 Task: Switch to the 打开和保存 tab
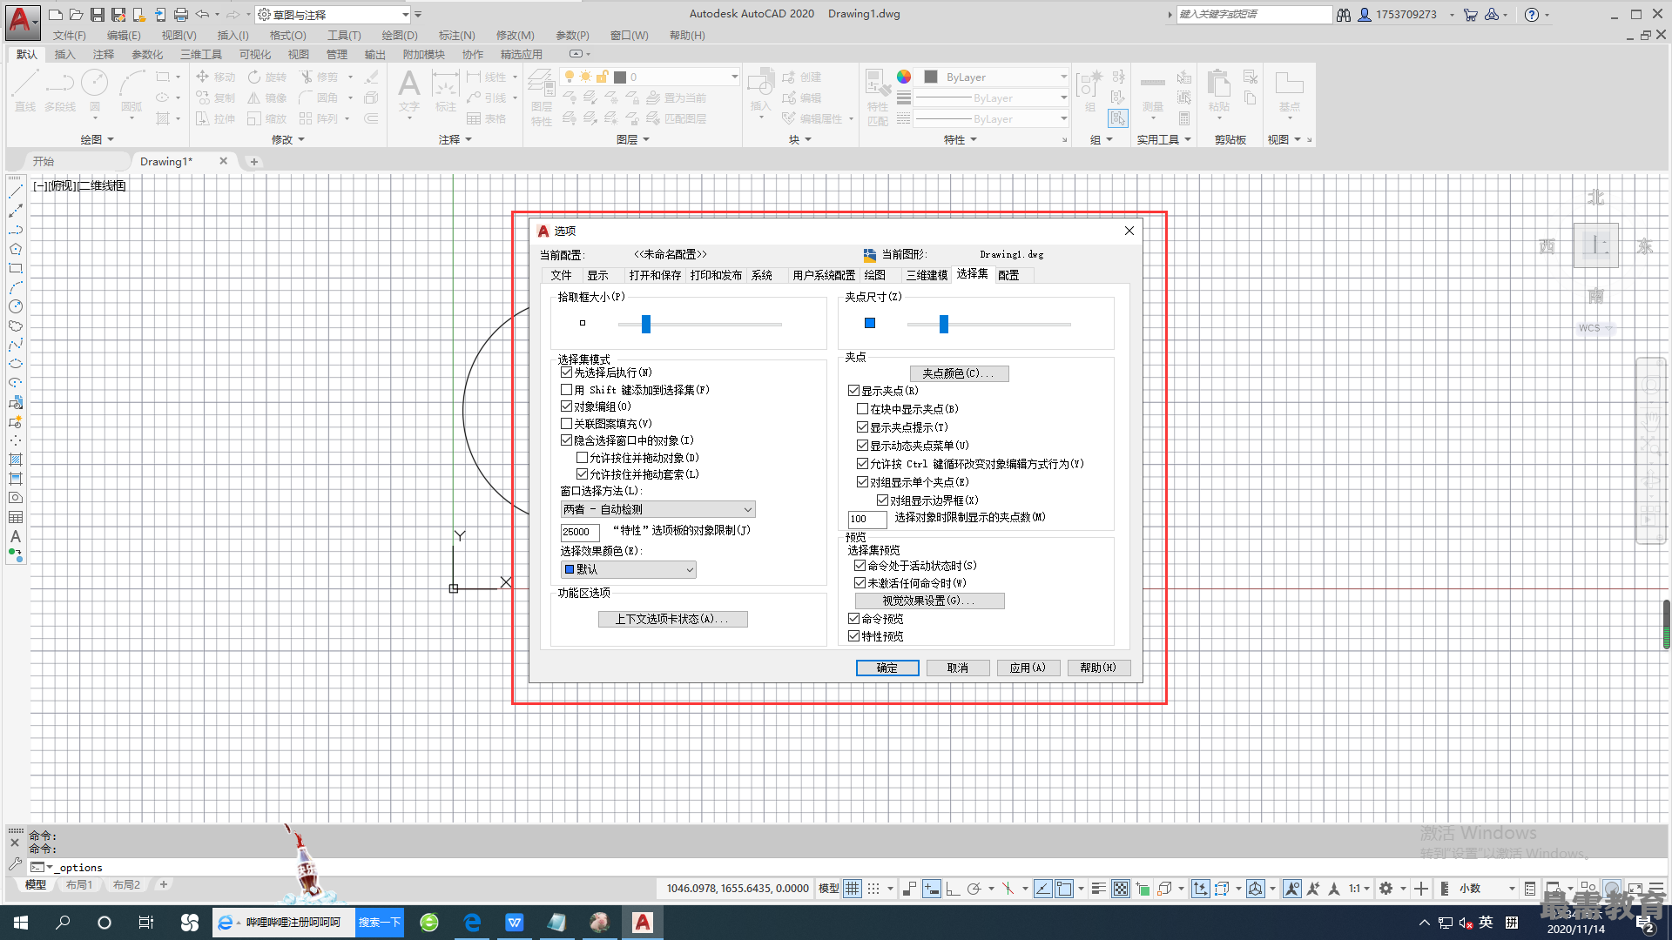655,275
